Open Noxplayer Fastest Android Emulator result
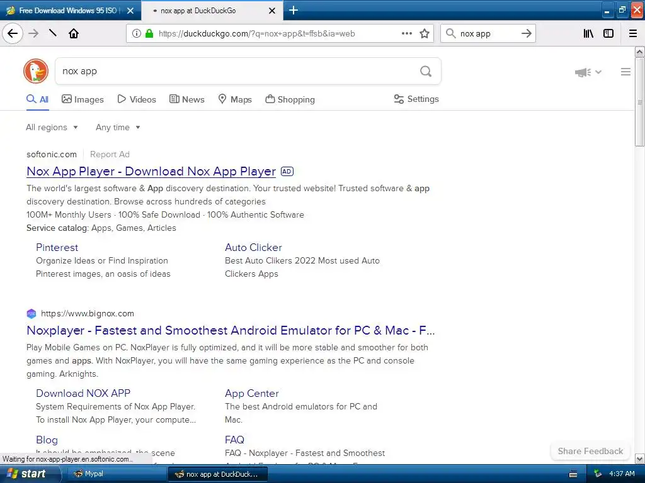 pyautogui.click(x=231, y=330)
